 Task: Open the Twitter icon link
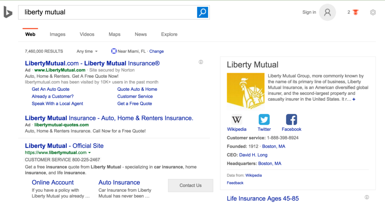tap(264, 120)
